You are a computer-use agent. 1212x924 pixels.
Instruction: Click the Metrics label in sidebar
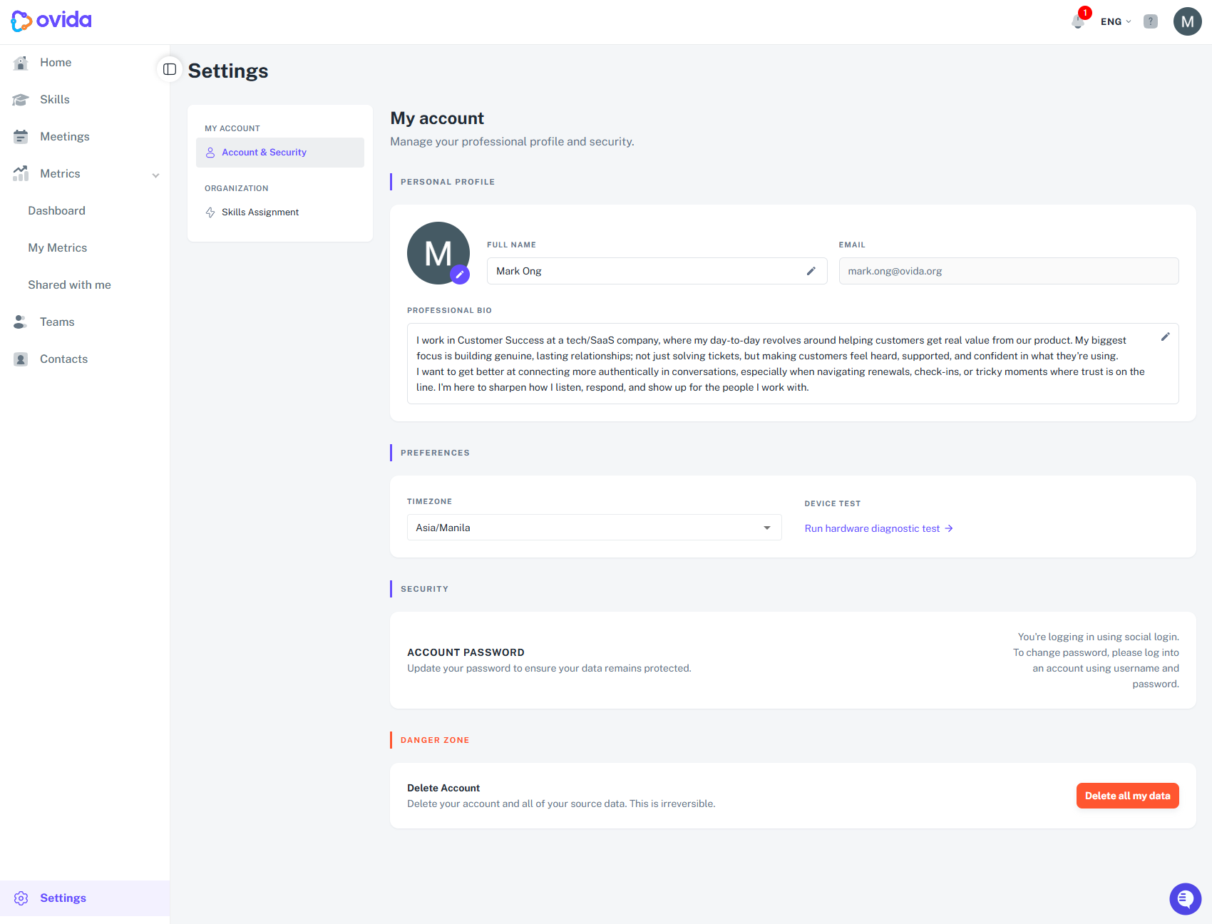(x=60, y=174)
